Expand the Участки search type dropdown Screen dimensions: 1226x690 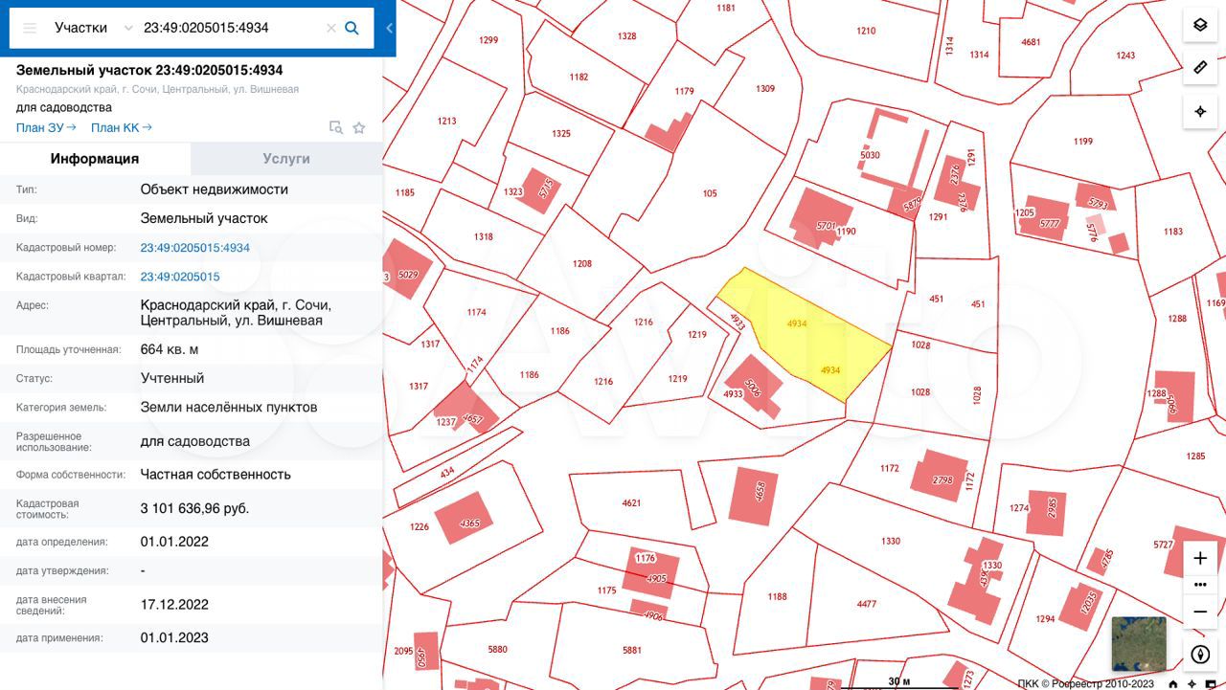click(128, 28)
